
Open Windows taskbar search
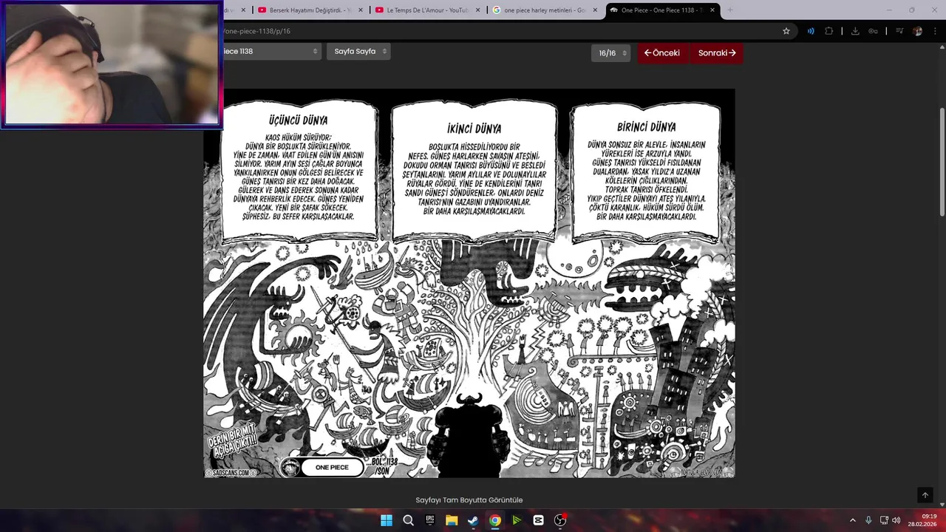point(408,520)
